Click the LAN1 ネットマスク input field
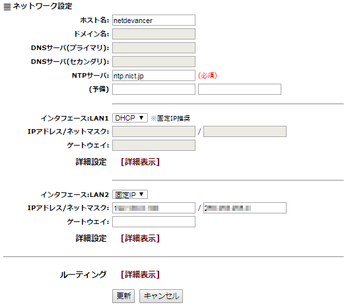346x307 pixels. (x=245, y=132)
